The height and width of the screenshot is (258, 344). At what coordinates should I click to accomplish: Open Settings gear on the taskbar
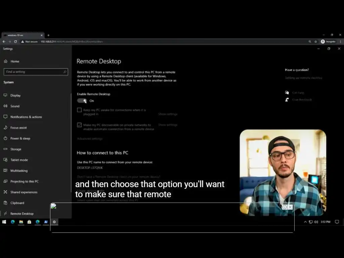pyautogui.click(x=54, y=222)
